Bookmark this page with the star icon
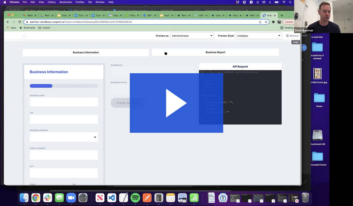Image resolution: width=353 pixels, height=206 pixels. tap(266, 22)
